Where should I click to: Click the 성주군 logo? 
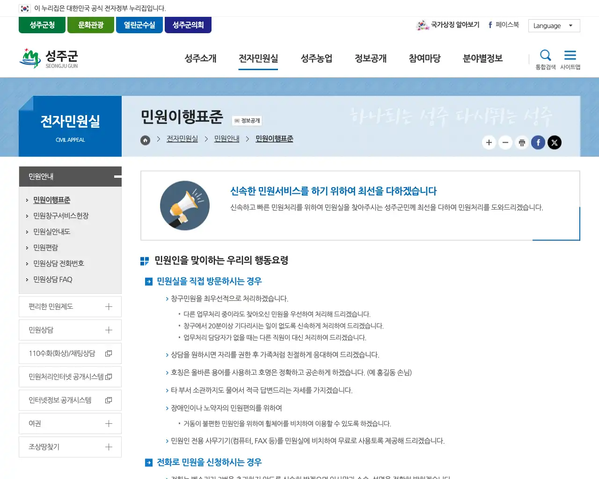[x=49, y=58]
